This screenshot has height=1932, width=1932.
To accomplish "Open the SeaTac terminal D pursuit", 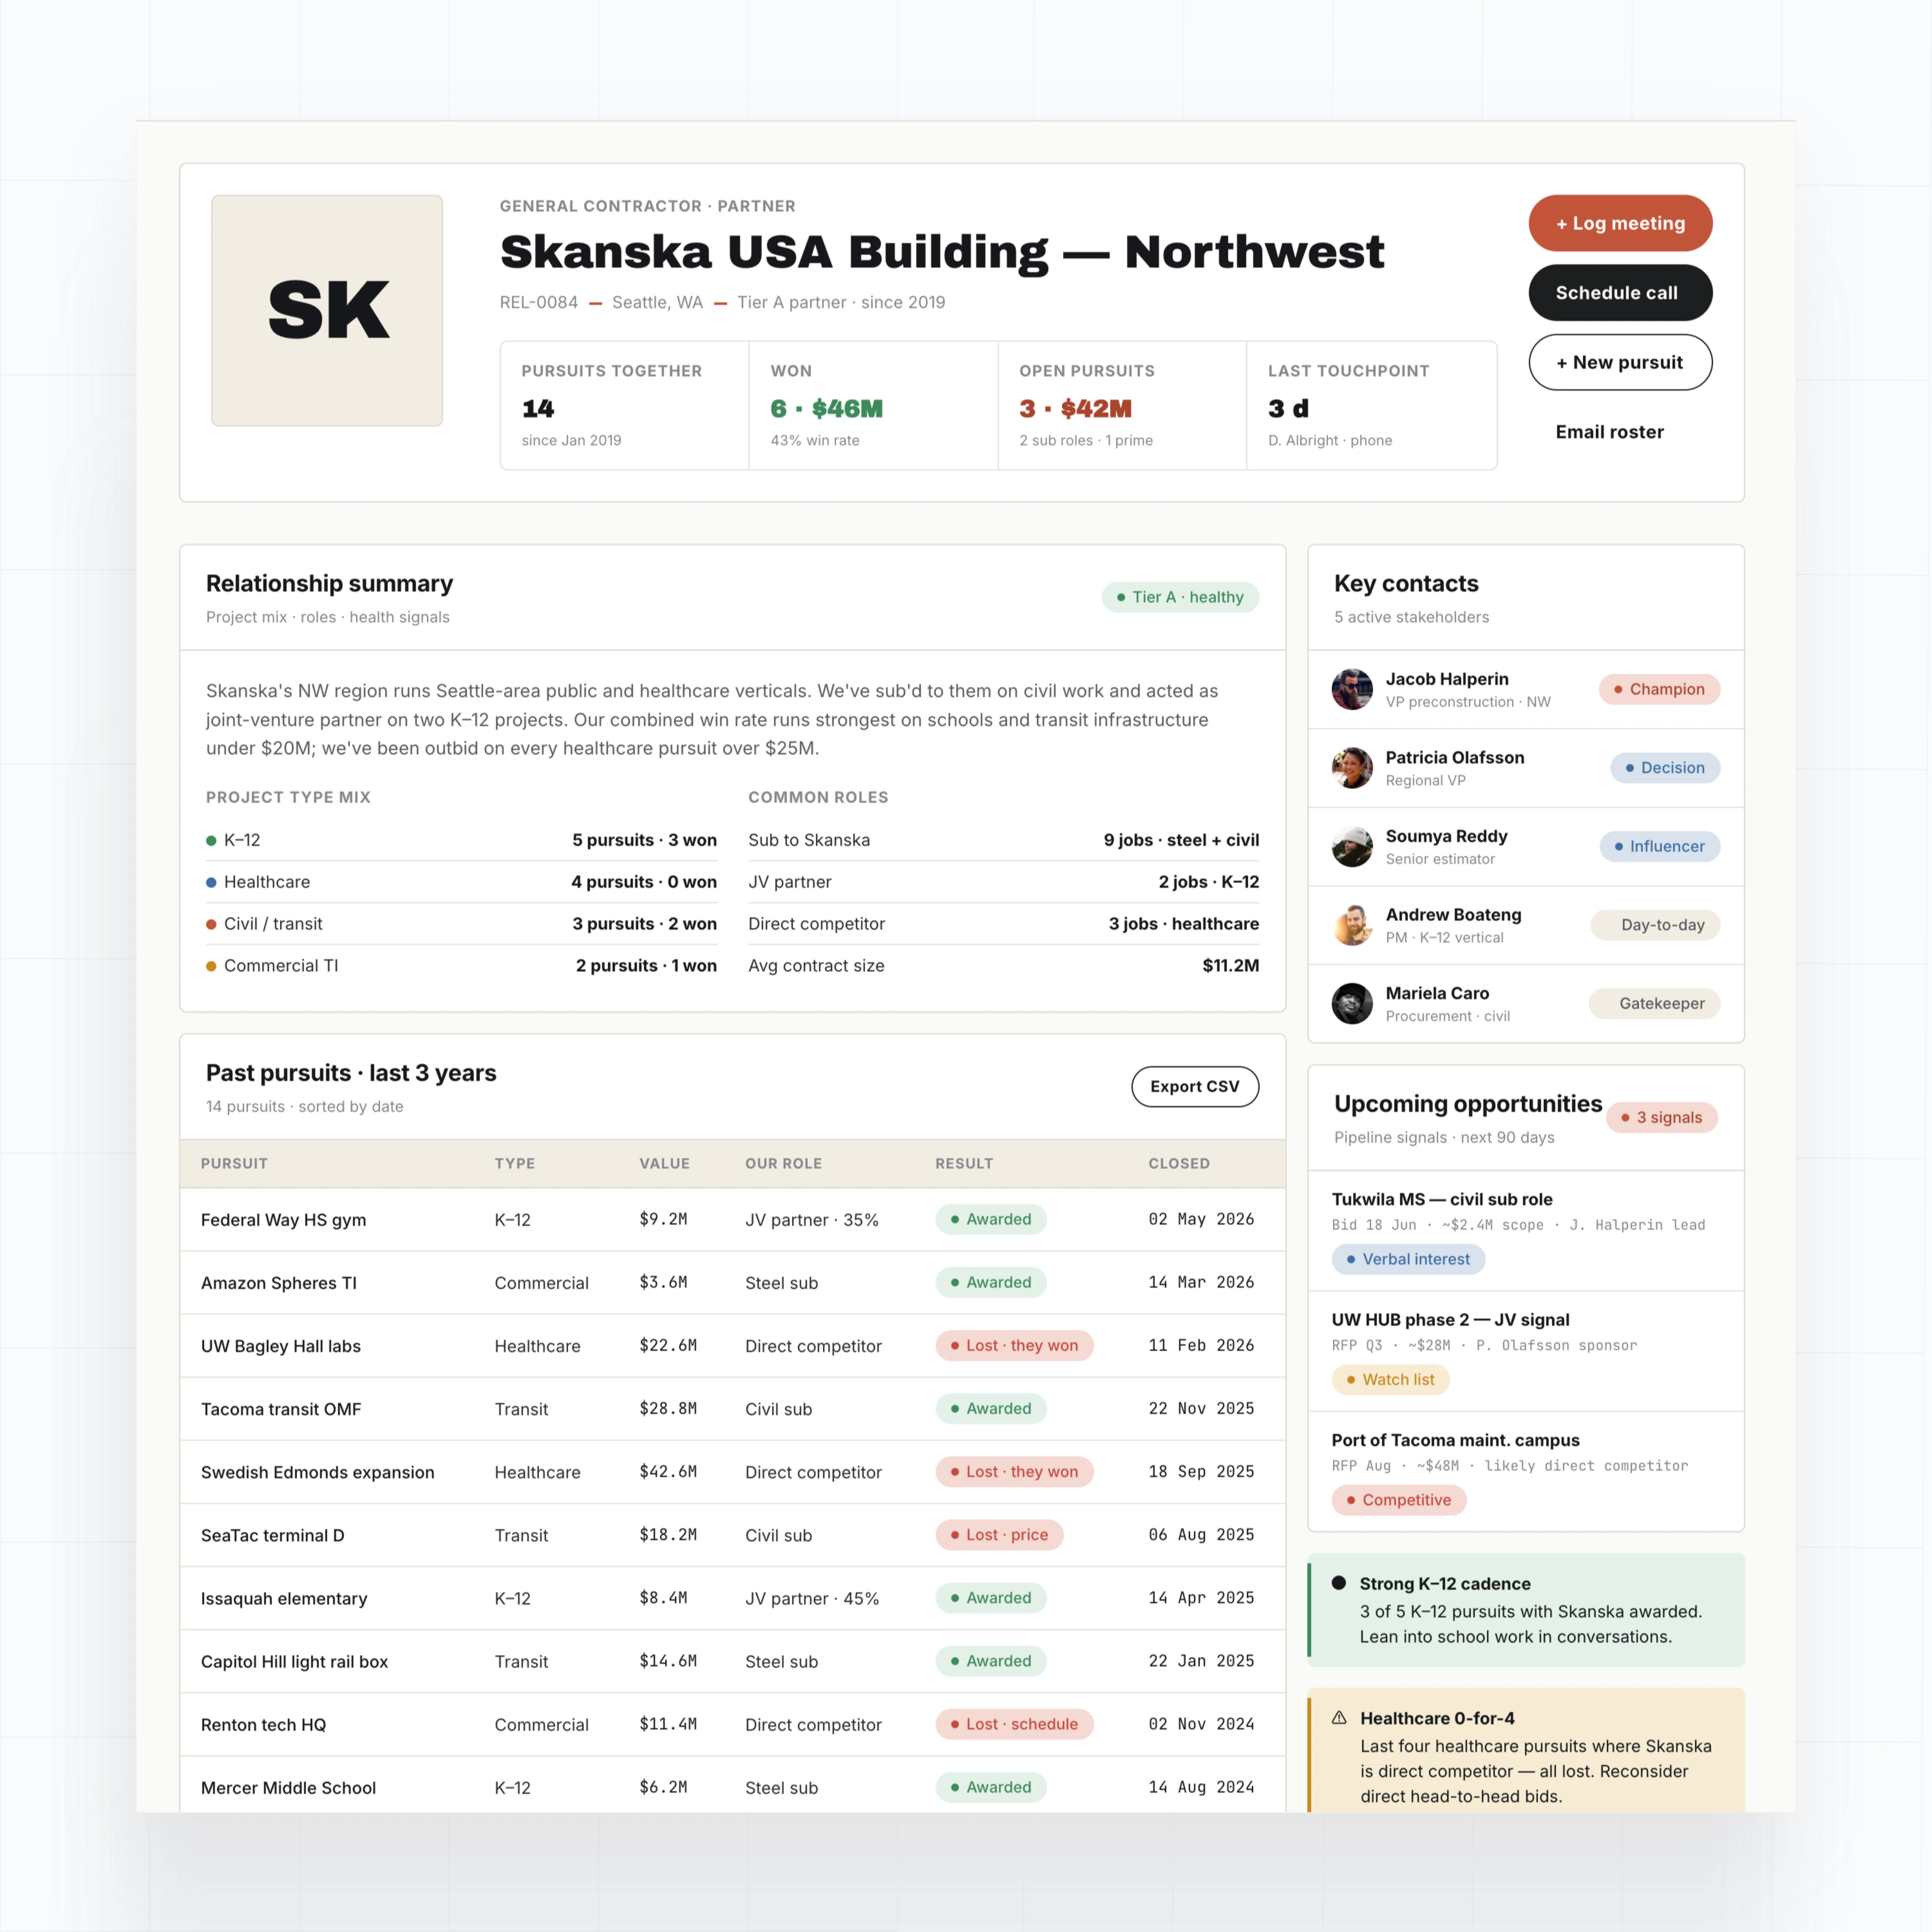I will pyautogui.click(x=733, y=1535).
